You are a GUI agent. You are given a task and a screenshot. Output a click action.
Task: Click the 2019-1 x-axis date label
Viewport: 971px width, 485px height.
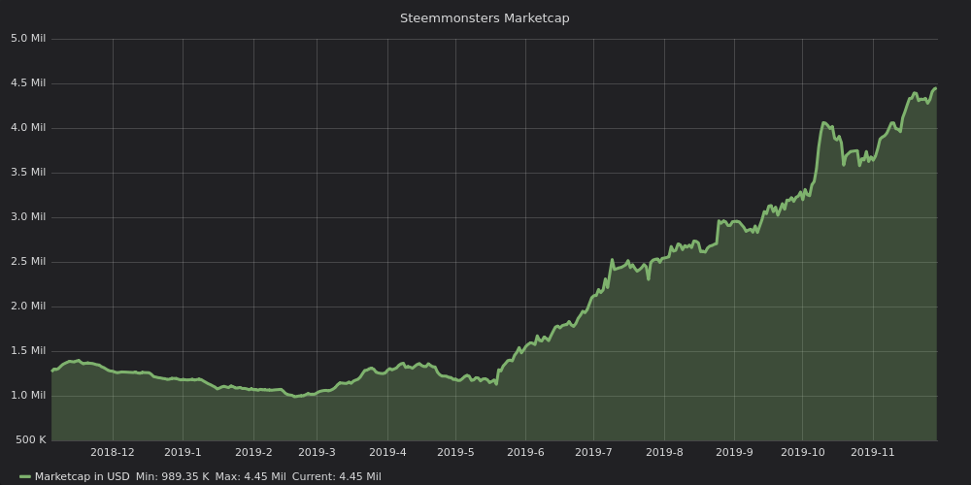pos(183,452)
